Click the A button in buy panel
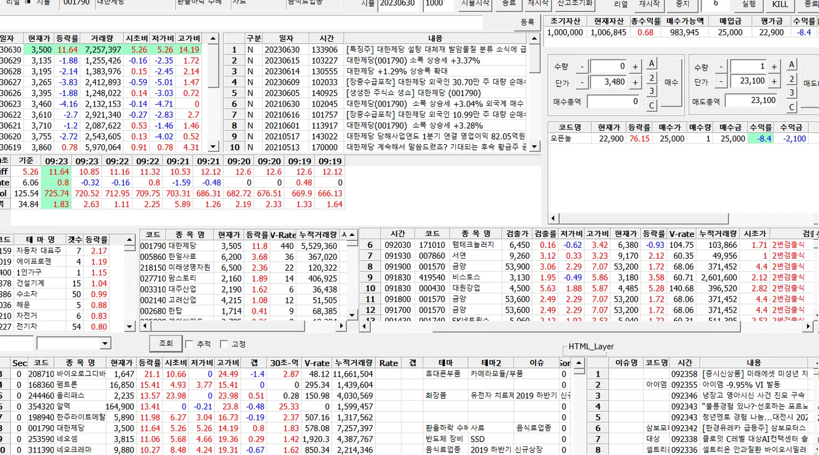The width and height of the screenshot is (819, 455). coord(652,64)
